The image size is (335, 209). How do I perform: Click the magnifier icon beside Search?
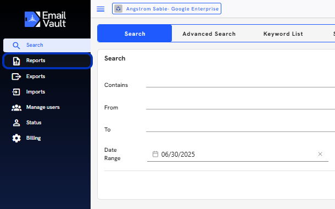click(16, 45)
